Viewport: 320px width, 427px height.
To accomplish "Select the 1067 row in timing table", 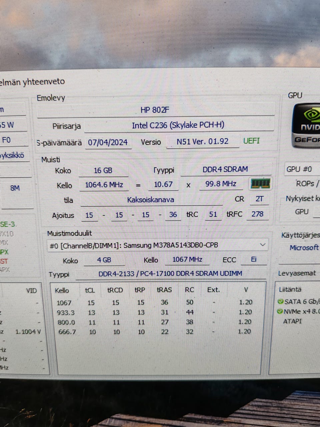I will 153,303.
